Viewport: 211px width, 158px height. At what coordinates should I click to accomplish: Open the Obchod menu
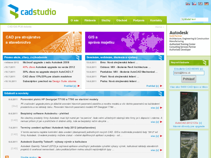pos(122,21)
